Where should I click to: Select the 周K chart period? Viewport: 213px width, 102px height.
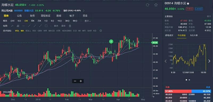click(x=32, y=21)
